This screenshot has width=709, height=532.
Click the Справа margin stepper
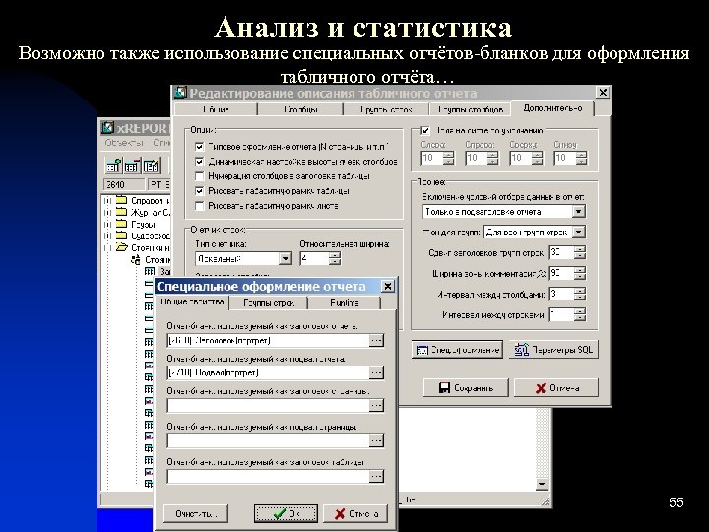tap(493, 158)
